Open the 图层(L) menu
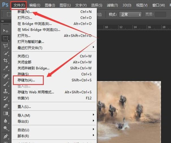Image resolution: width=171 pixels, height=143 pixels. [x=65, y=5]
